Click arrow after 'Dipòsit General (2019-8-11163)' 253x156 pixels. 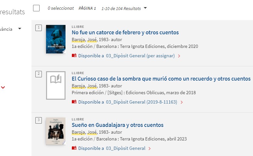coord(182,102)
